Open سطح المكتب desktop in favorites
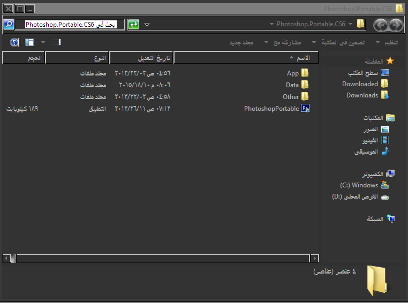The width and height of the screenshot is (408, 303). (x=362, y=73)
